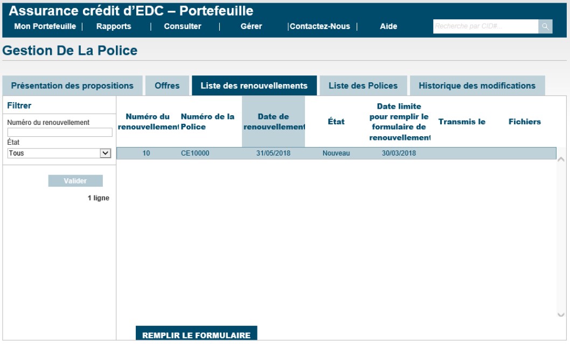Screen dimensions: 570x344
Task: Sort by État column header
Action: click(x=336, y=122)
